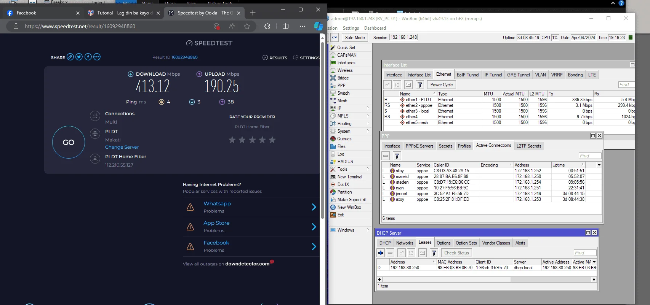The height and width of the screenshot is (305, 650).
Task: Click the right scroll arrow in DHCP leases table
Action: pyautogui.click(x=594, y=280)
